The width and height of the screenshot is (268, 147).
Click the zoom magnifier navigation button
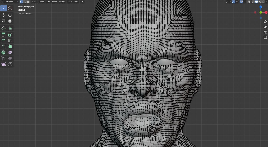tap(265, 22)
